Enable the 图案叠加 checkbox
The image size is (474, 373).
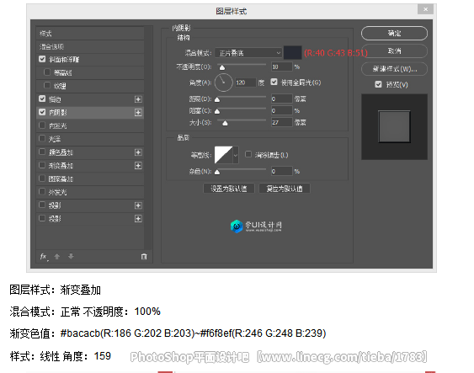click(42, 179)
